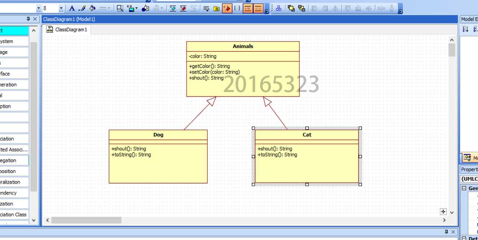Image resolution: width=478 pixels, height=240 pixels.
Task: Open the font size dropdown showing 8
Action: [x=61, y=8]
